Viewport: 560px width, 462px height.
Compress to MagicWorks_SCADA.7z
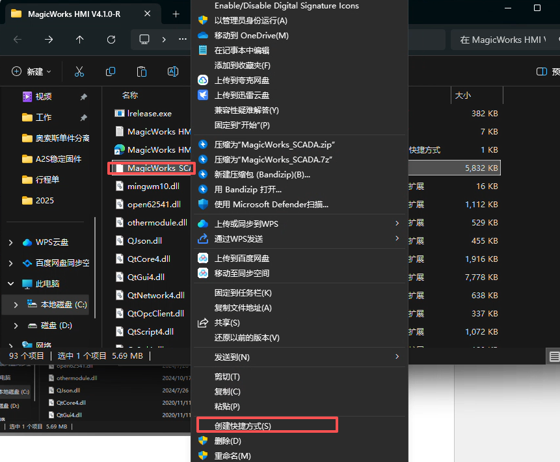[x=299, y=159]
